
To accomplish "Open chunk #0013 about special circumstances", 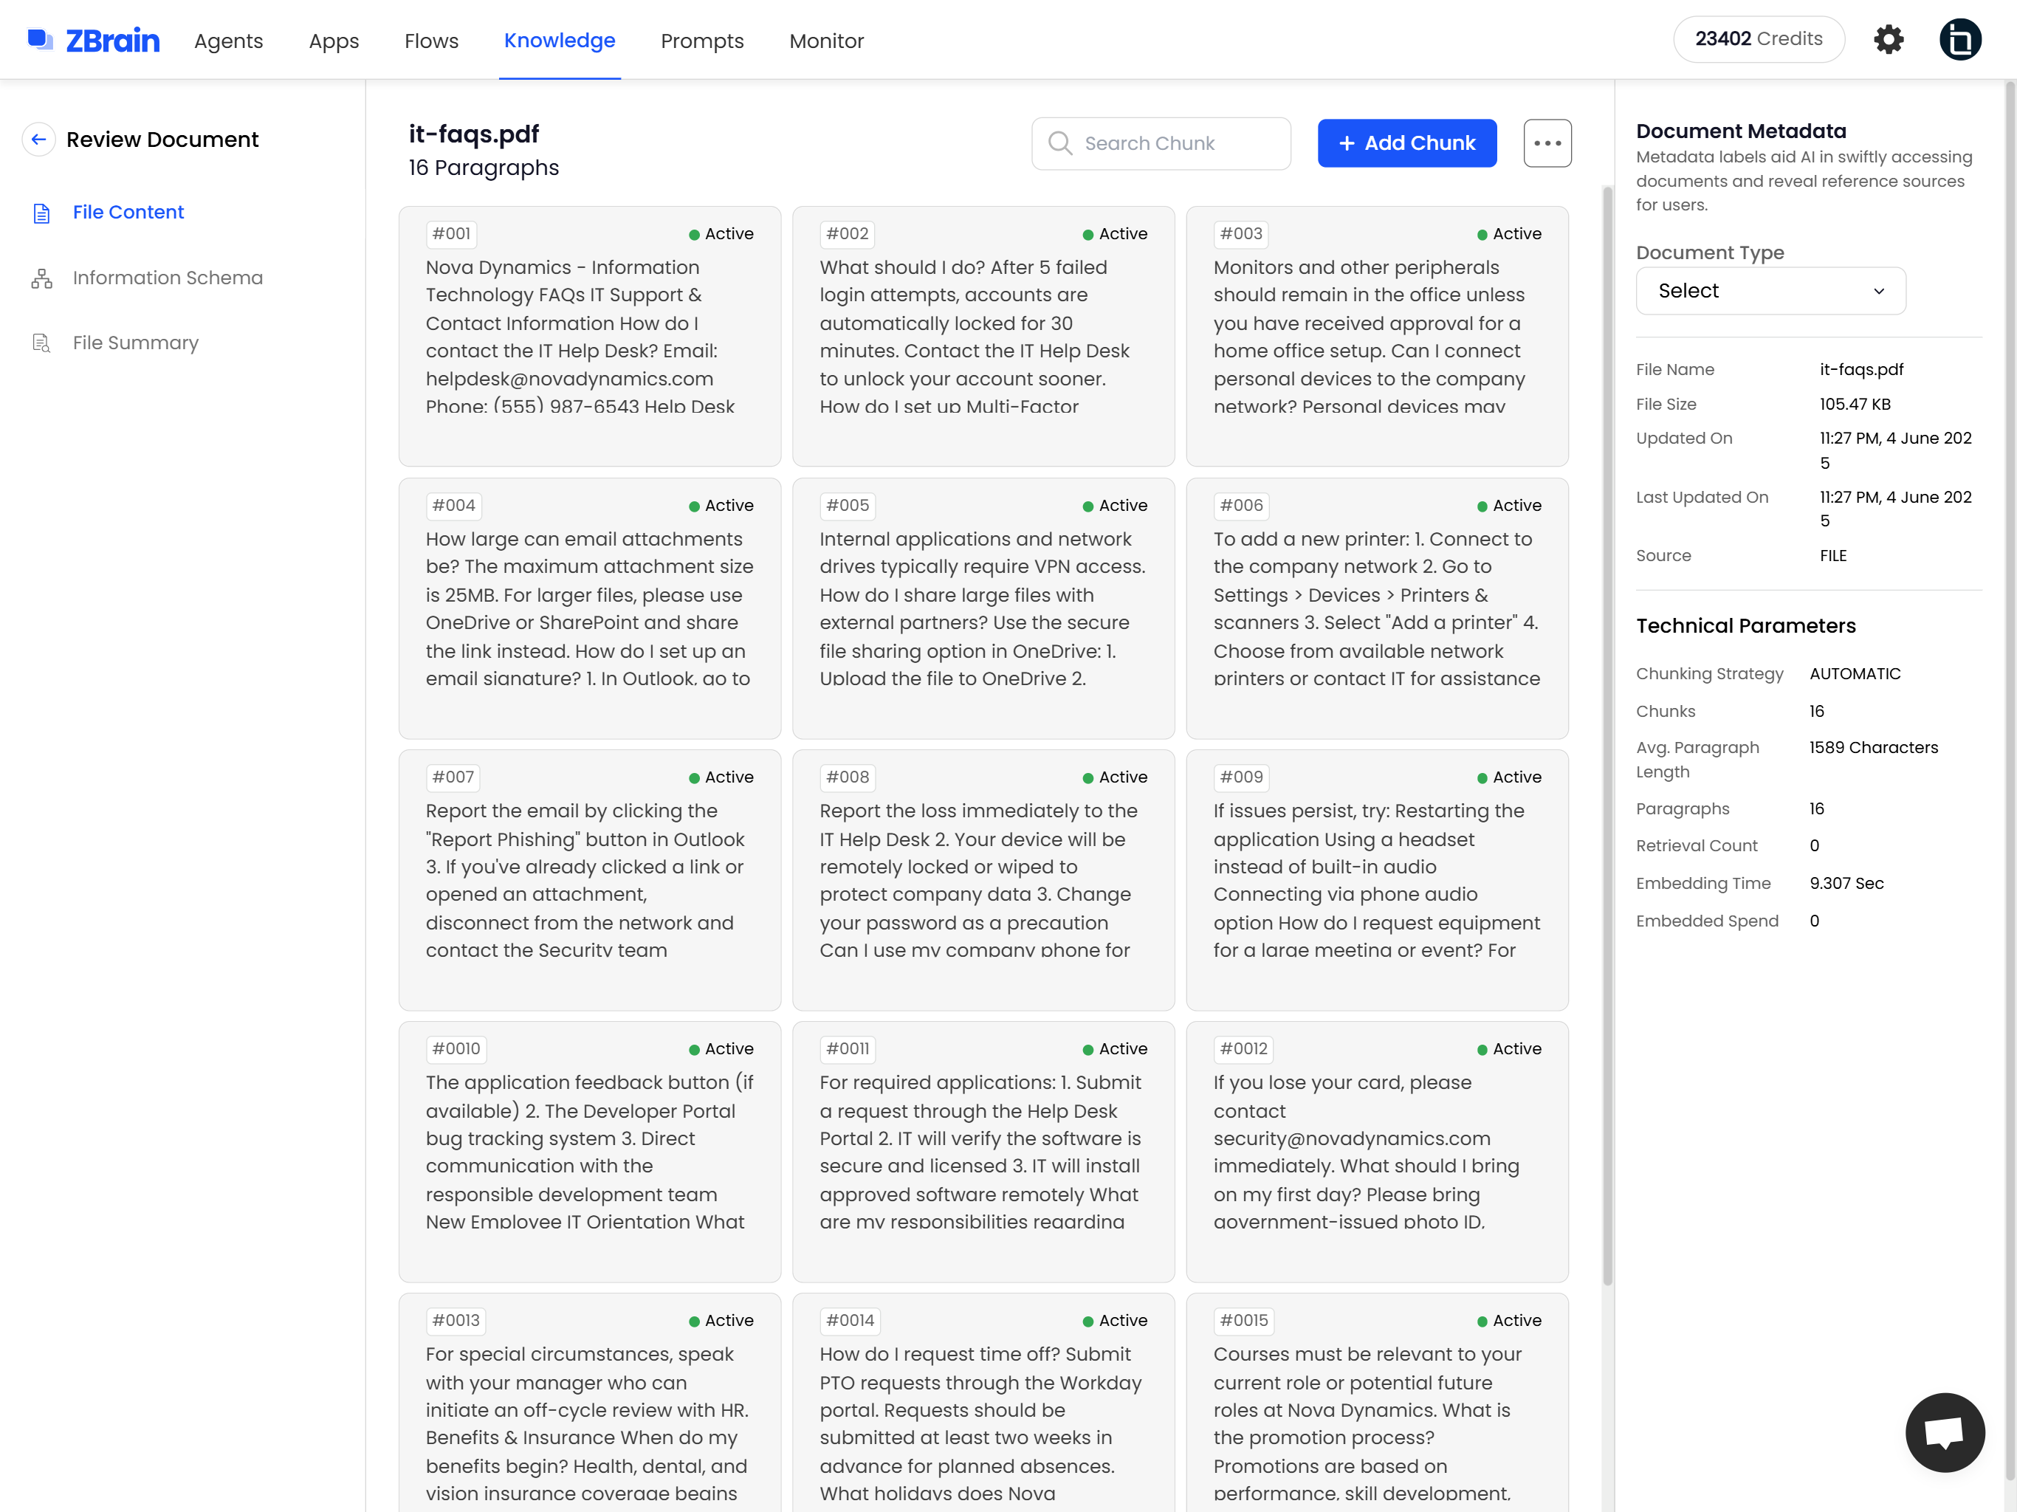I will click(590, 1404).
